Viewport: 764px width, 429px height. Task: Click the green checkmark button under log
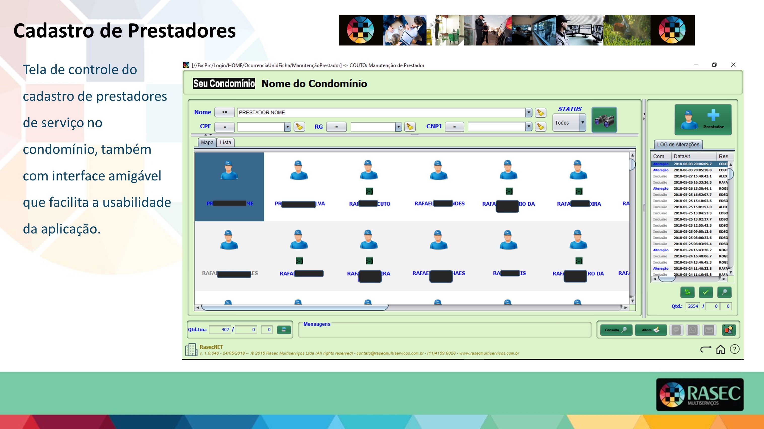coord(706,292)
